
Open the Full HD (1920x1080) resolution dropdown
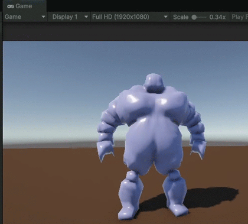click(130, 17)
